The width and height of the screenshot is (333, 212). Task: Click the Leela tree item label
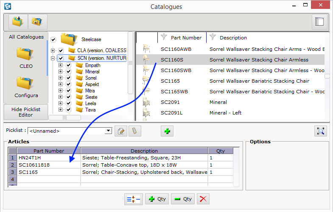point(90,103)
